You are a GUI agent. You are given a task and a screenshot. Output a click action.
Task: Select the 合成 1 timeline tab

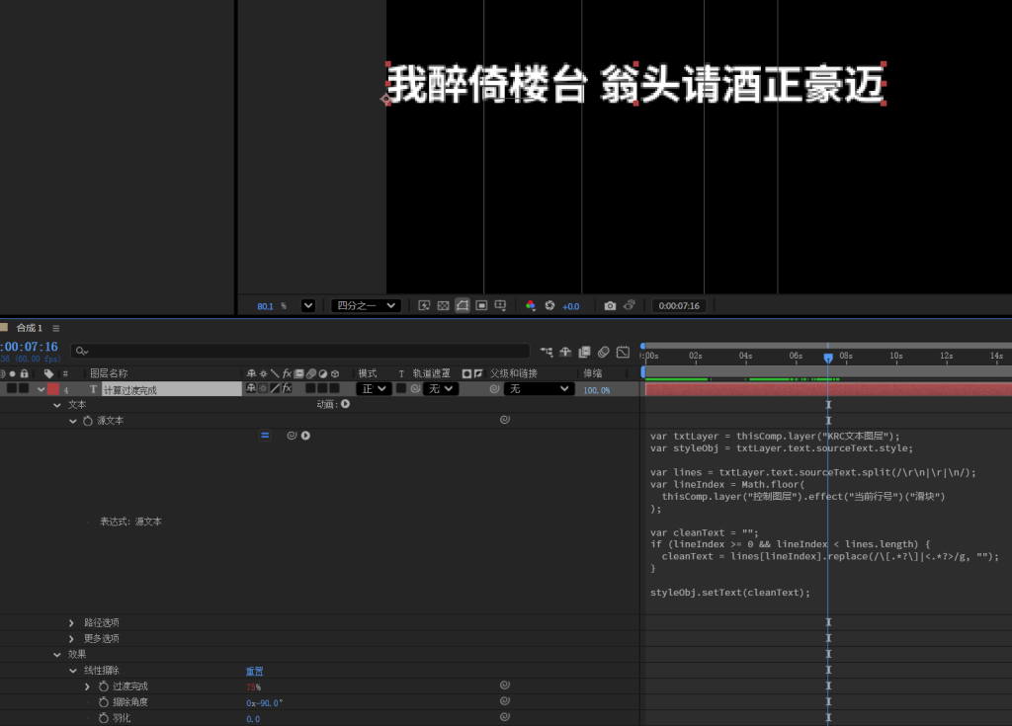click(29, 328)
